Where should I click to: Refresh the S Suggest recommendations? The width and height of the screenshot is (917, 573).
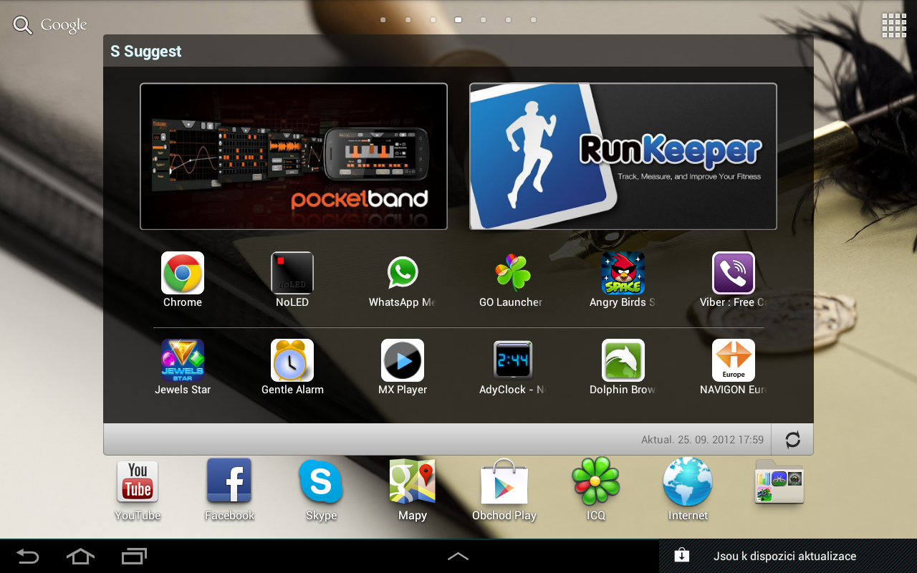point(792,439)
